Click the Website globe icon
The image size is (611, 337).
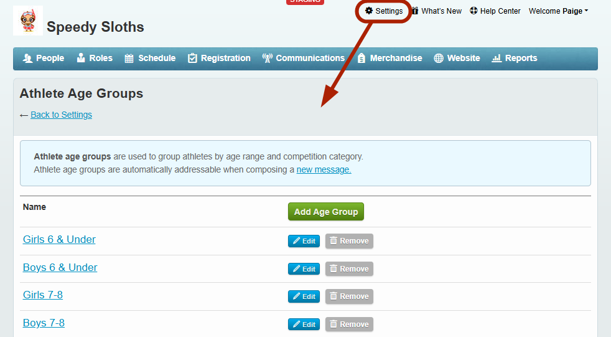tap(439, 58)
